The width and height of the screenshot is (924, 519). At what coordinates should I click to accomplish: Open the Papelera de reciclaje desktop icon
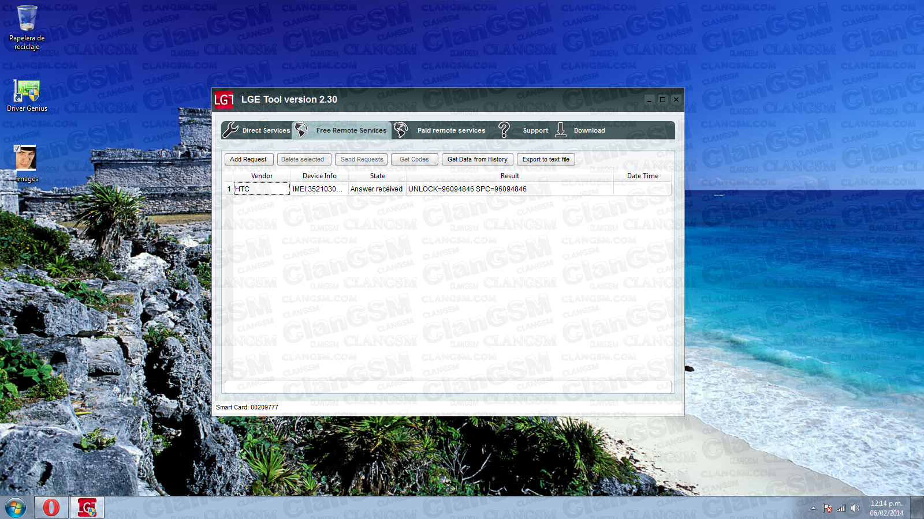click(x=27, y=28)
